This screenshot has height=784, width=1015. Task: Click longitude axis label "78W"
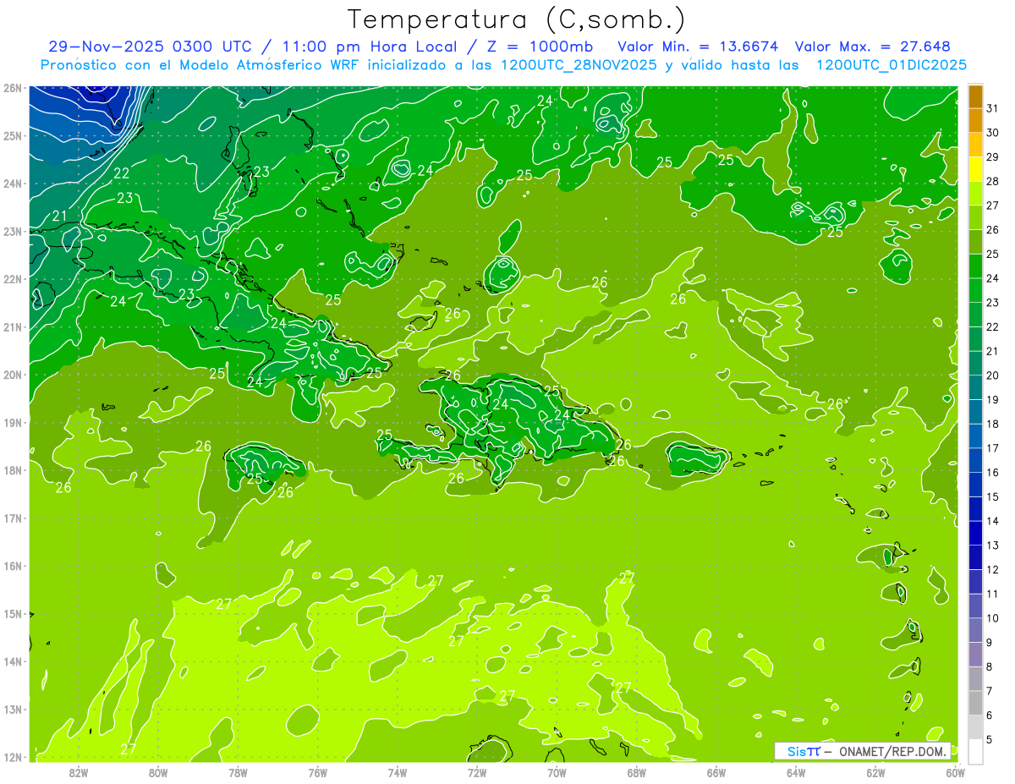(238, 772)
